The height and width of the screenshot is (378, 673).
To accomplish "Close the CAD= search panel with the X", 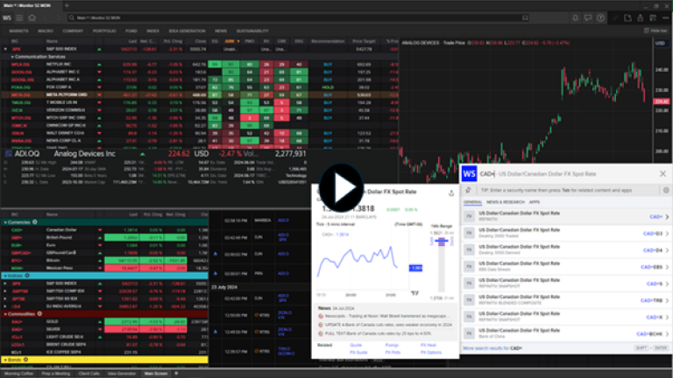I will pos(663,173).
